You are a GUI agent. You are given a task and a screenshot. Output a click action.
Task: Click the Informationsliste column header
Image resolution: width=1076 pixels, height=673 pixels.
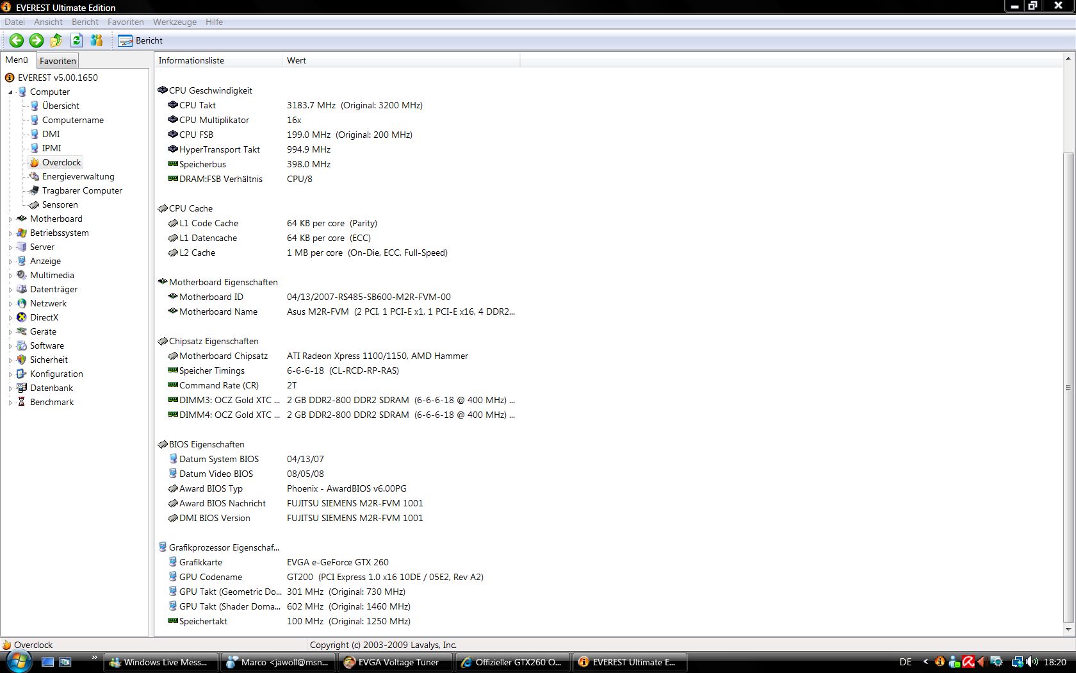218,60
